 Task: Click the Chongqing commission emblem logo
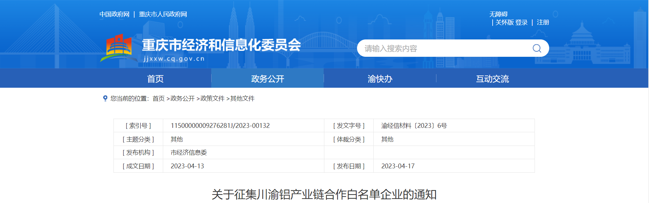pyautogui.click(x=118, y=48)
